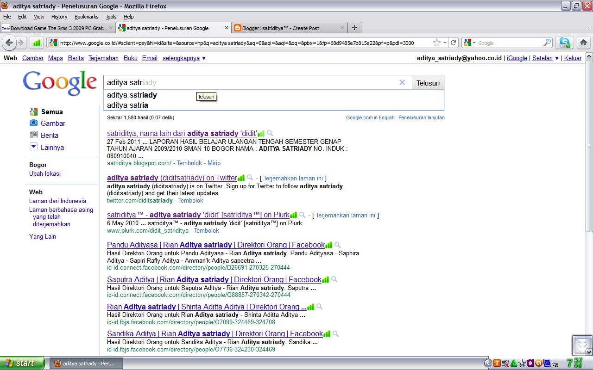
Task: Preview the Twitter result with magnifier icon
Action: [x=250, y=178]
